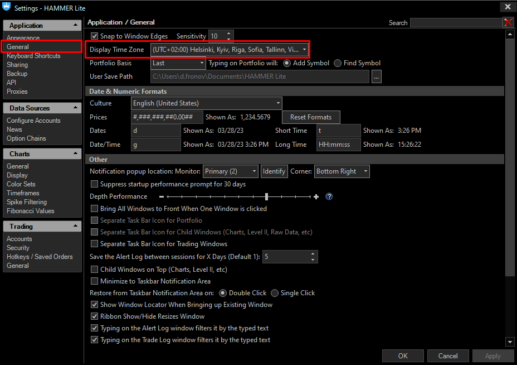517x365 pixels.
Task: Open Hotkeys / Saved Orders page
Action: (40, 257)
